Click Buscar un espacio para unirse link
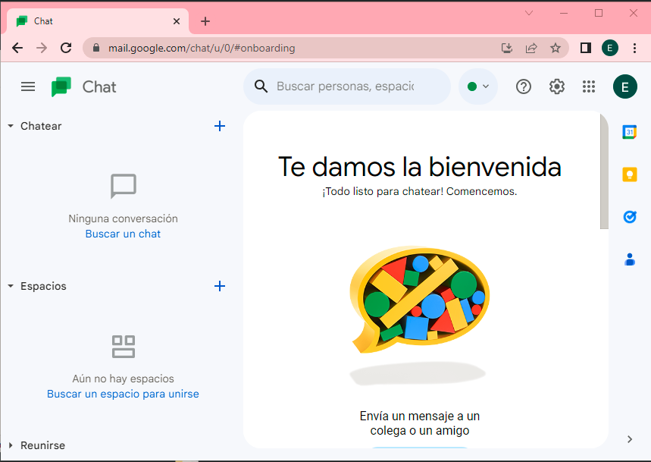Viewport: 651px width, 462px height. click(x=123, y=394)
